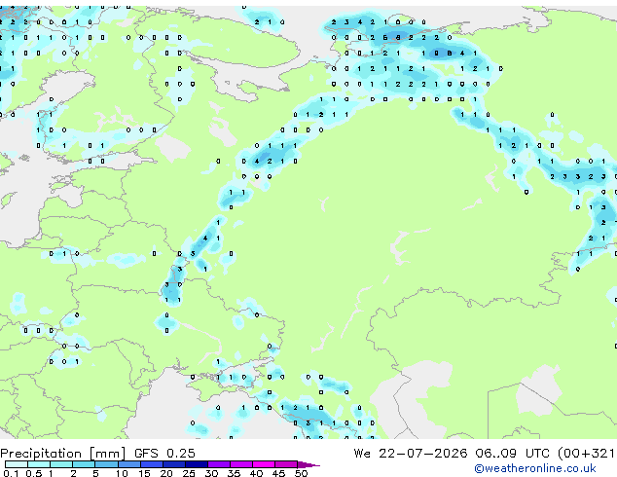This screenshot has width=617, height=477.
Task: Pick the legend swatch between 0.5 and 1
Action: (x=39, y=464)
